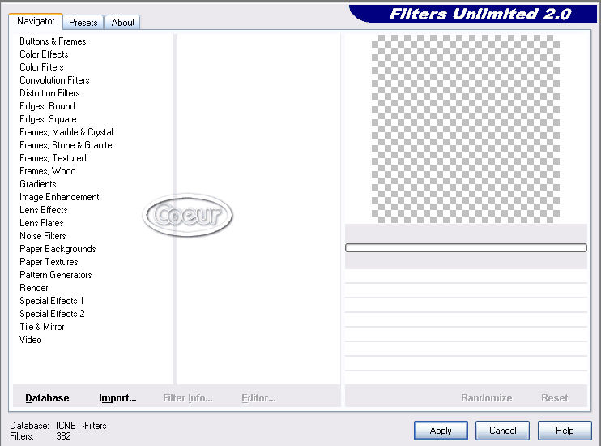Select the Render category

[34, 288]
